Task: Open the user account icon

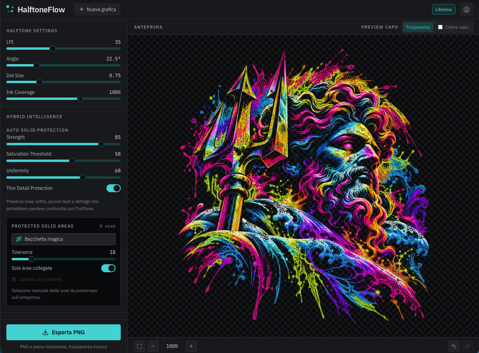Action: coord(466,10)
